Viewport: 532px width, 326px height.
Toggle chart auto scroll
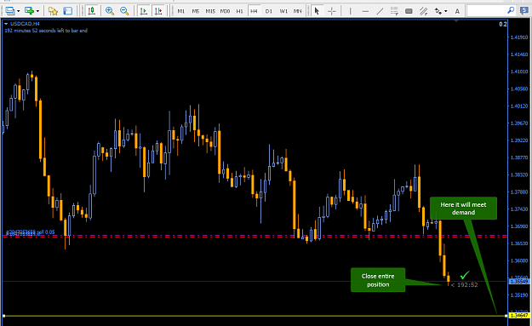tap(144, 11)
